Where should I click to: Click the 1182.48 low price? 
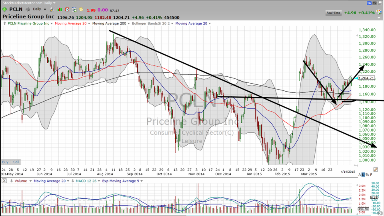point(103,18)
